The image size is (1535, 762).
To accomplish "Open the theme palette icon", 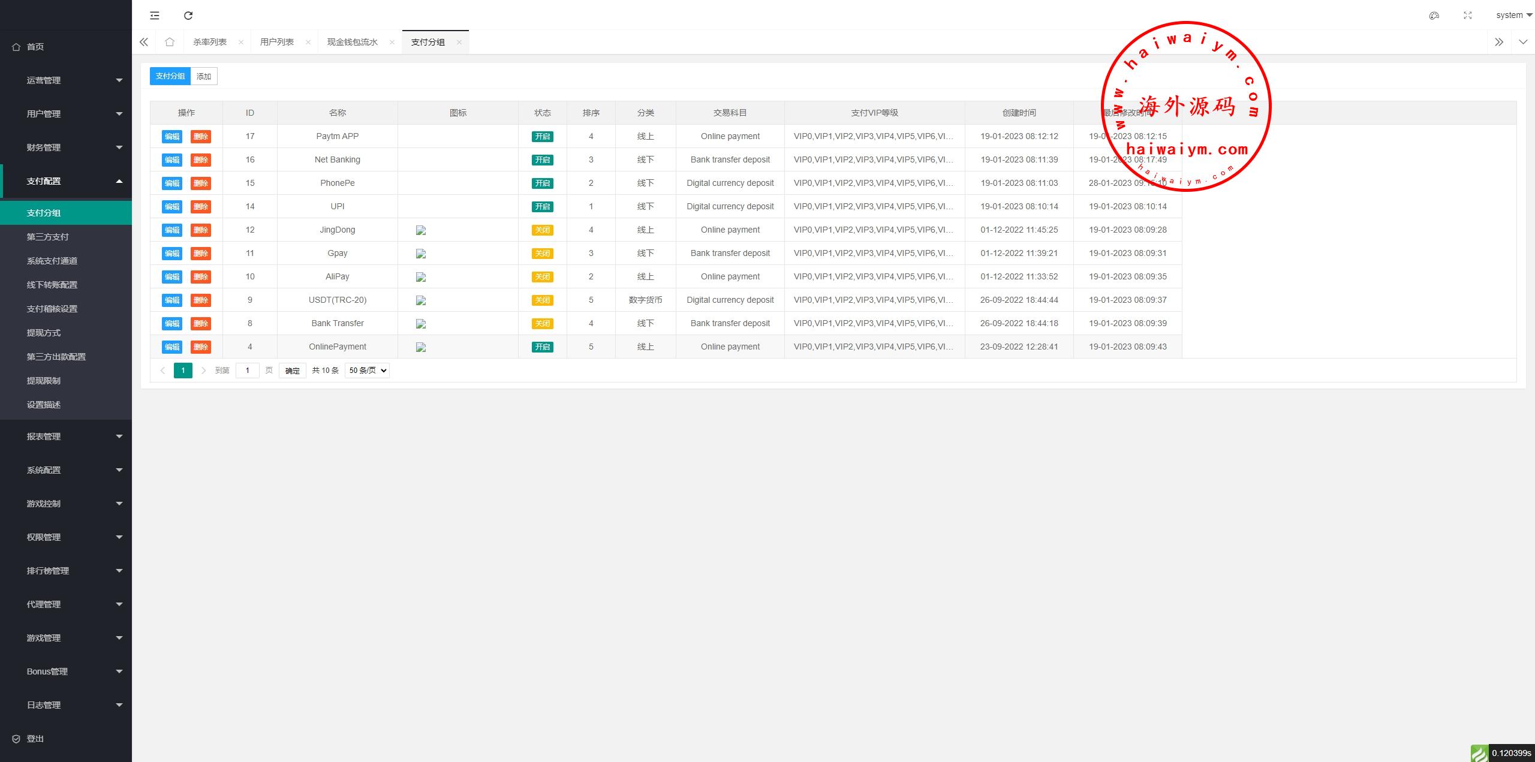I will (x=1434, y=16).
